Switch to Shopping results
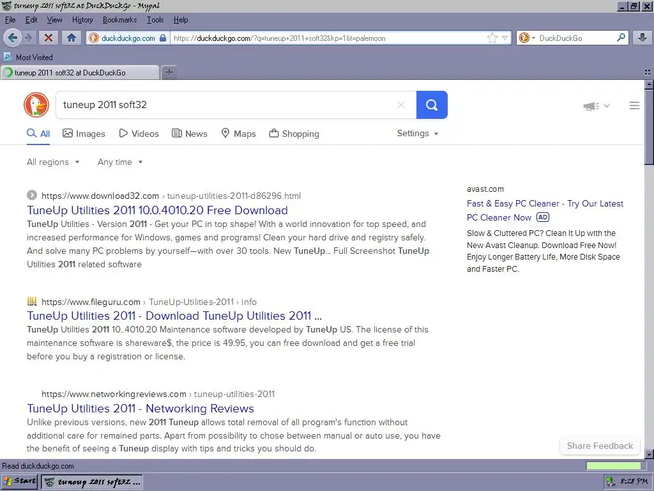This screenshot has height=491, width=654. click(294, 134)
